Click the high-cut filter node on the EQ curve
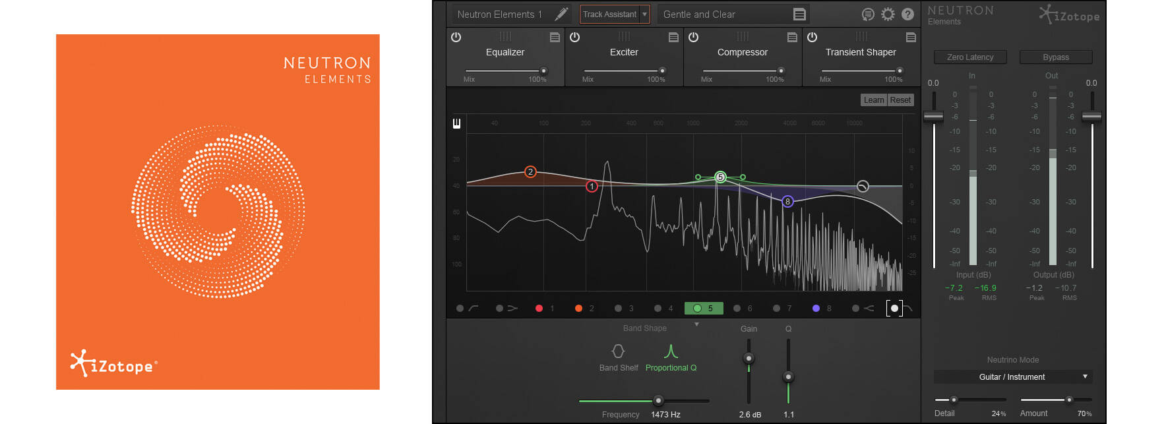1166x424 pixels. (863, 187)
